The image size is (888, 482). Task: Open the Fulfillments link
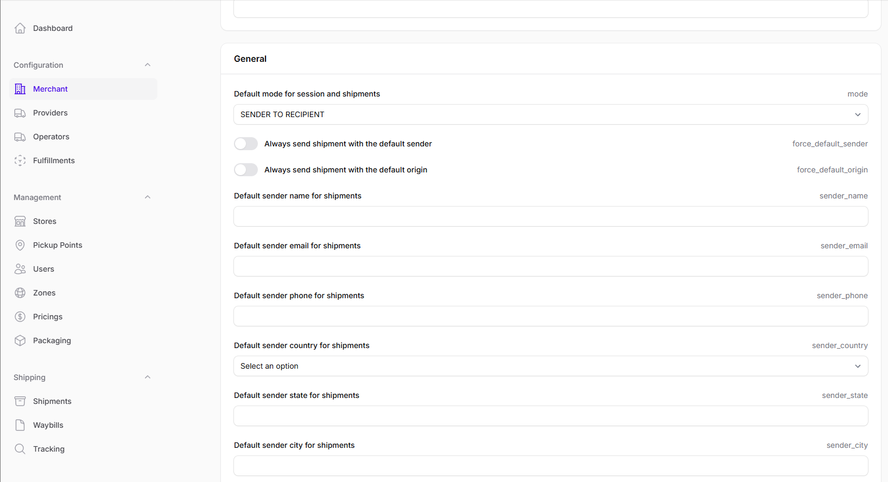pos(54,160)
